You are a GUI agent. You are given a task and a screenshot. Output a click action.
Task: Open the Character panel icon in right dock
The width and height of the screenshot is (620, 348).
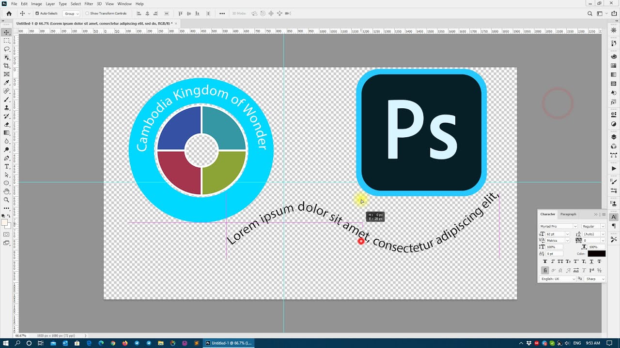[x=614, y=217]
